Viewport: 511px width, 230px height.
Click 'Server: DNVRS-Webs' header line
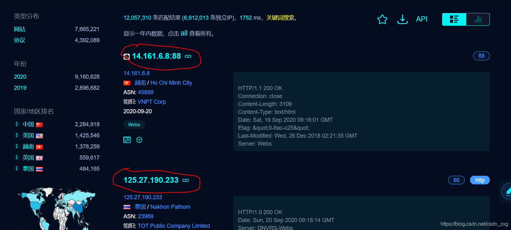coord(265,227)
